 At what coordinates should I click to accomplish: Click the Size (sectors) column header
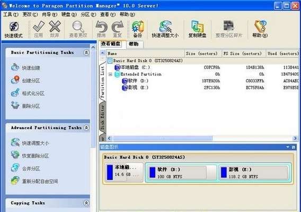202,54
